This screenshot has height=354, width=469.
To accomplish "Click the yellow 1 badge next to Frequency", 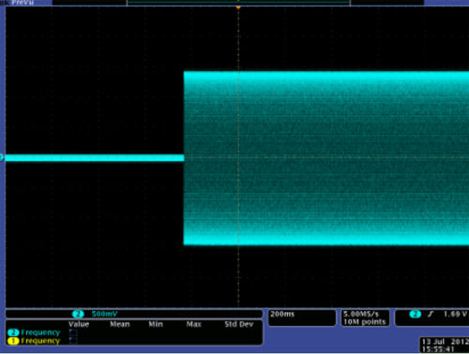I will 13,341.
